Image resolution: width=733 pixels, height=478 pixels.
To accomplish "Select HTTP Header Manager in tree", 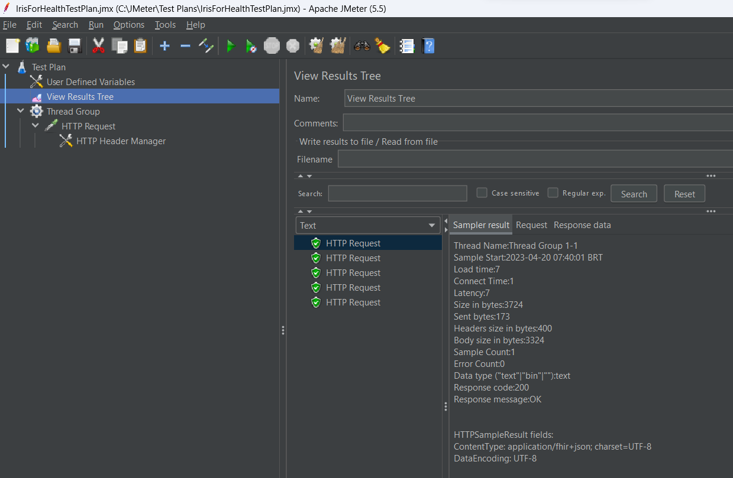I will [121, 141].
